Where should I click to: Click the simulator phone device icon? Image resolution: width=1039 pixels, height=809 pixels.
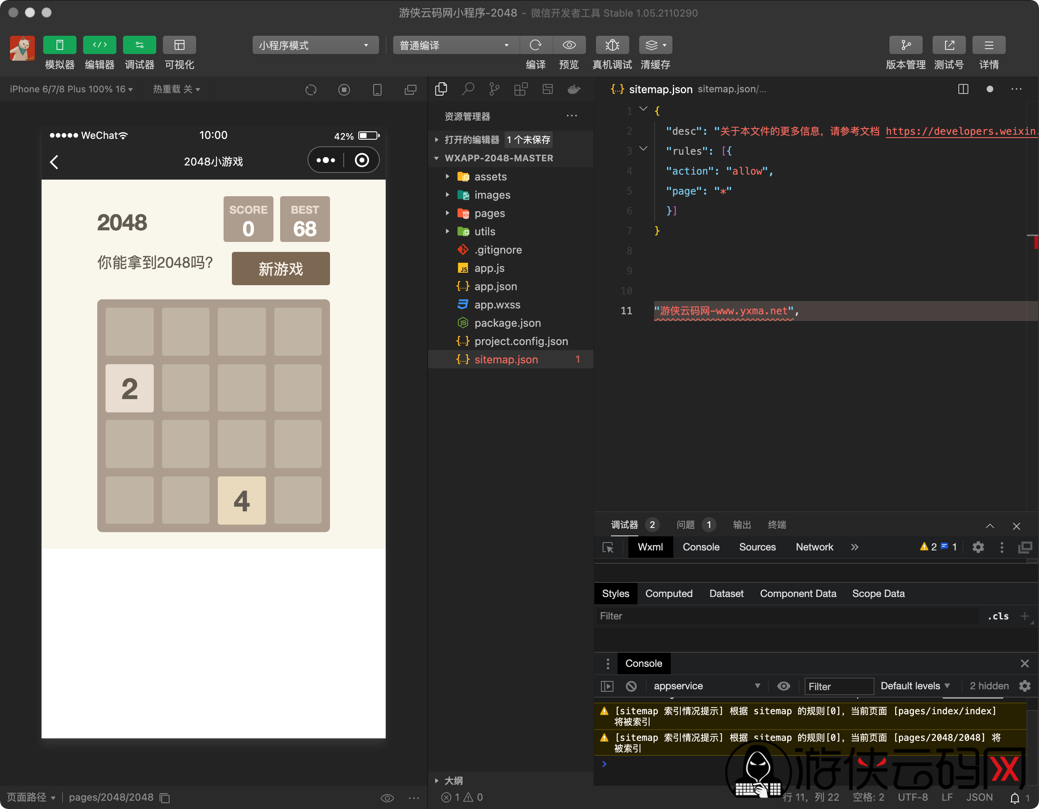[377, 89]
